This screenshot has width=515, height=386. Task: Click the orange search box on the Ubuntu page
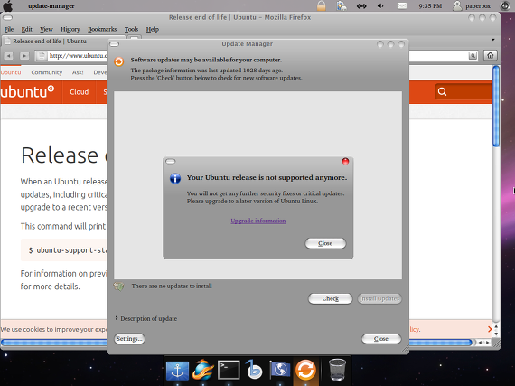463,91
